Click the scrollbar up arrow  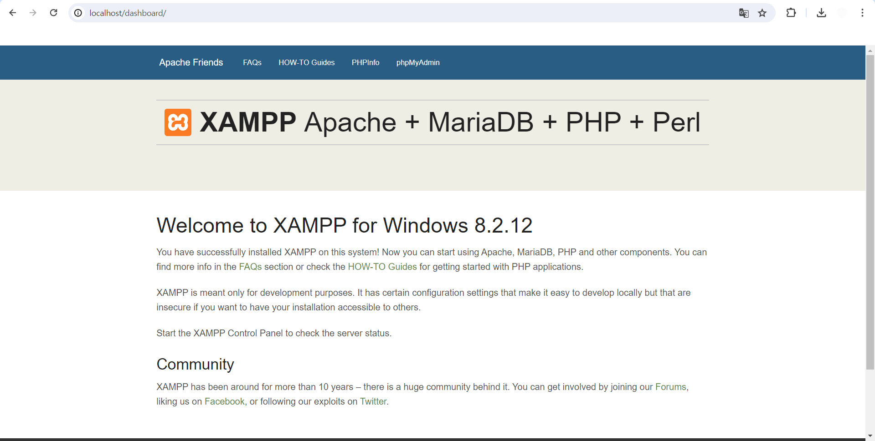point(870,50)
